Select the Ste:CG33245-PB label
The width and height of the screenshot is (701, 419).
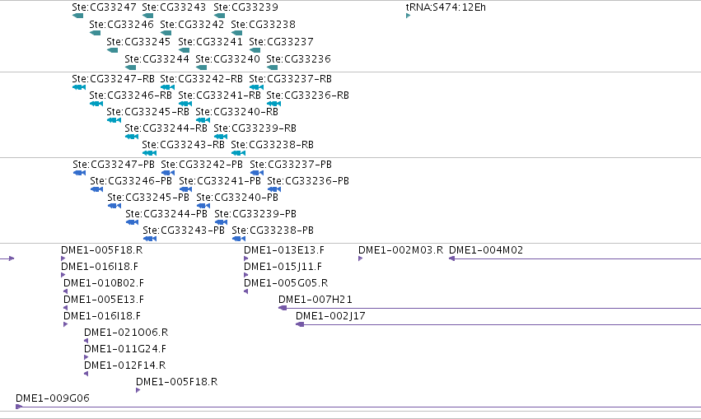pyautogui.click(x=148, y=198)
